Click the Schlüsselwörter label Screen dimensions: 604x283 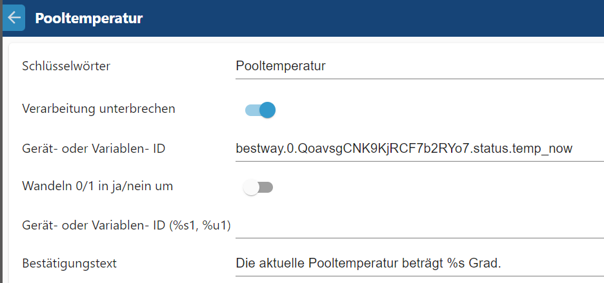click(x=66, y=66)
